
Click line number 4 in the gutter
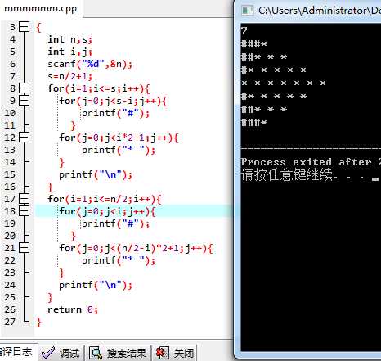(x=12, y=39)
